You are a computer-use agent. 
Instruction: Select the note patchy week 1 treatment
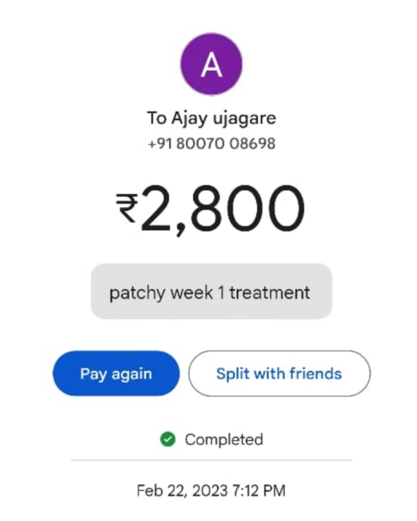click(x=209, y=293)
